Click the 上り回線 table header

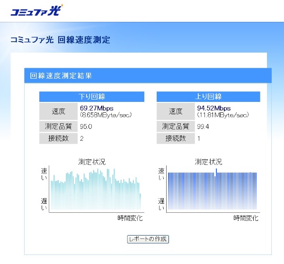click(x=208, y=97)
